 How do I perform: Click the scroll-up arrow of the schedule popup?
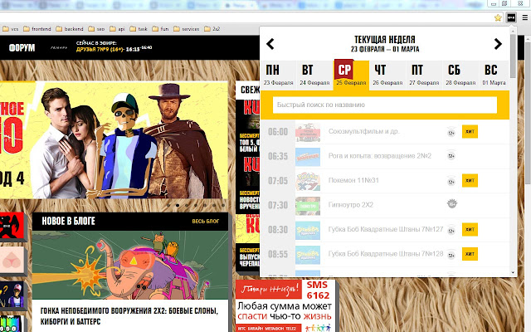click(513, 32)
